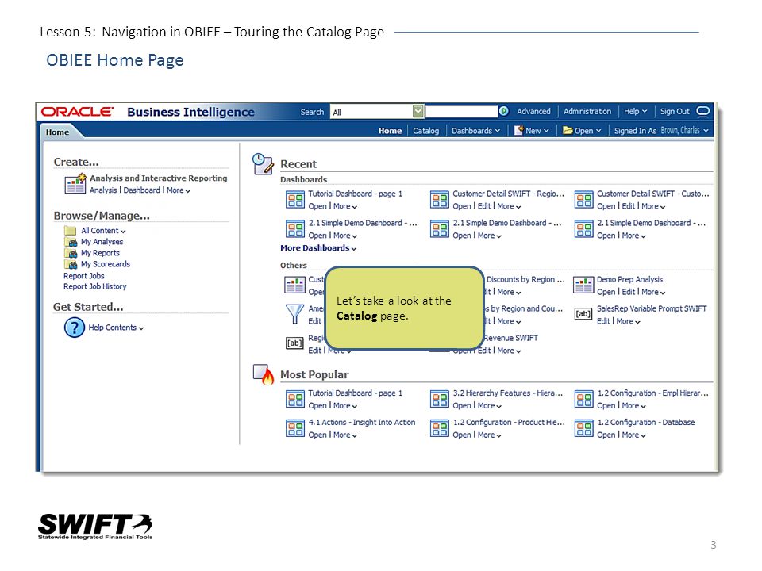Expand More for SalesRep Variable Prompt SWIFT
Image resolution: width=762 pixels, height=571 pixels.
[x=629, y=321]
